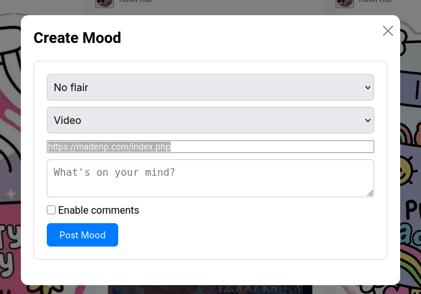Enable the comments checkbox
This screenshot has width=421, height=294.
(x=51, y=210)
